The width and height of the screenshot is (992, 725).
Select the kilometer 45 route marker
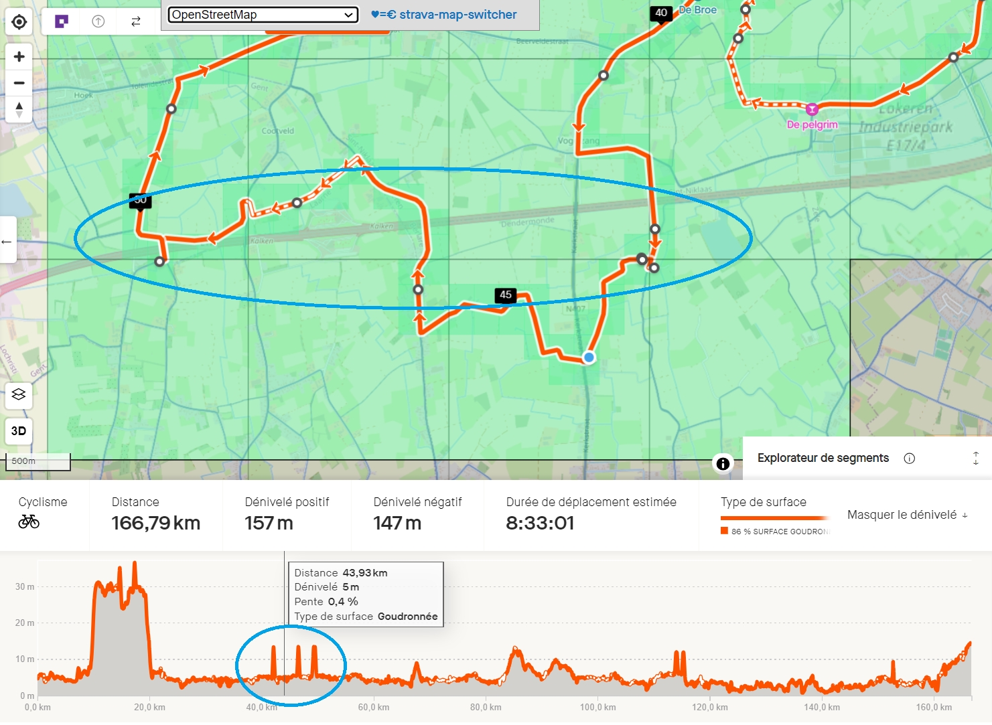pos(506,295)
